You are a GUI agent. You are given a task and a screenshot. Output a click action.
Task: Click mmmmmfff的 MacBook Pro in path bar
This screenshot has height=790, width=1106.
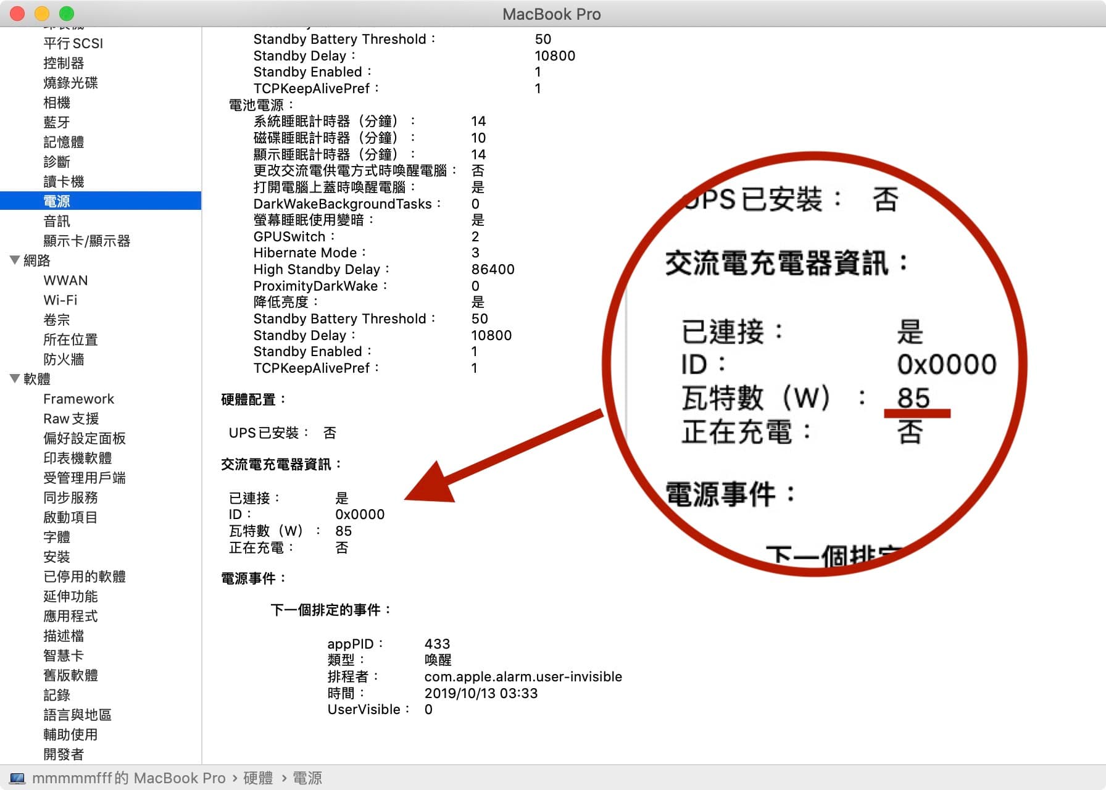(128, 778)
